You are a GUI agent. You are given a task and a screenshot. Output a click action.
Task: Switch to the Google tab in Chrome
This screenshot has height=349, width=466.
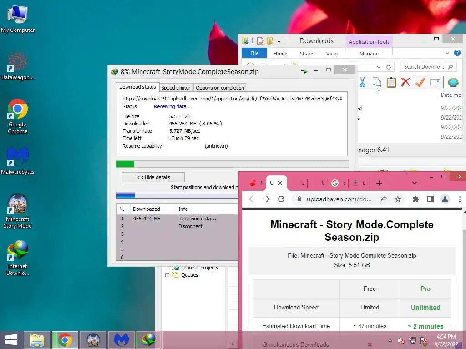[338, 183]
